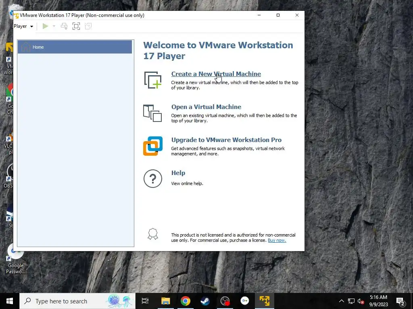Click the muted volume tray icon
Viewport: 413px width, 309px height.
[361, 301]
